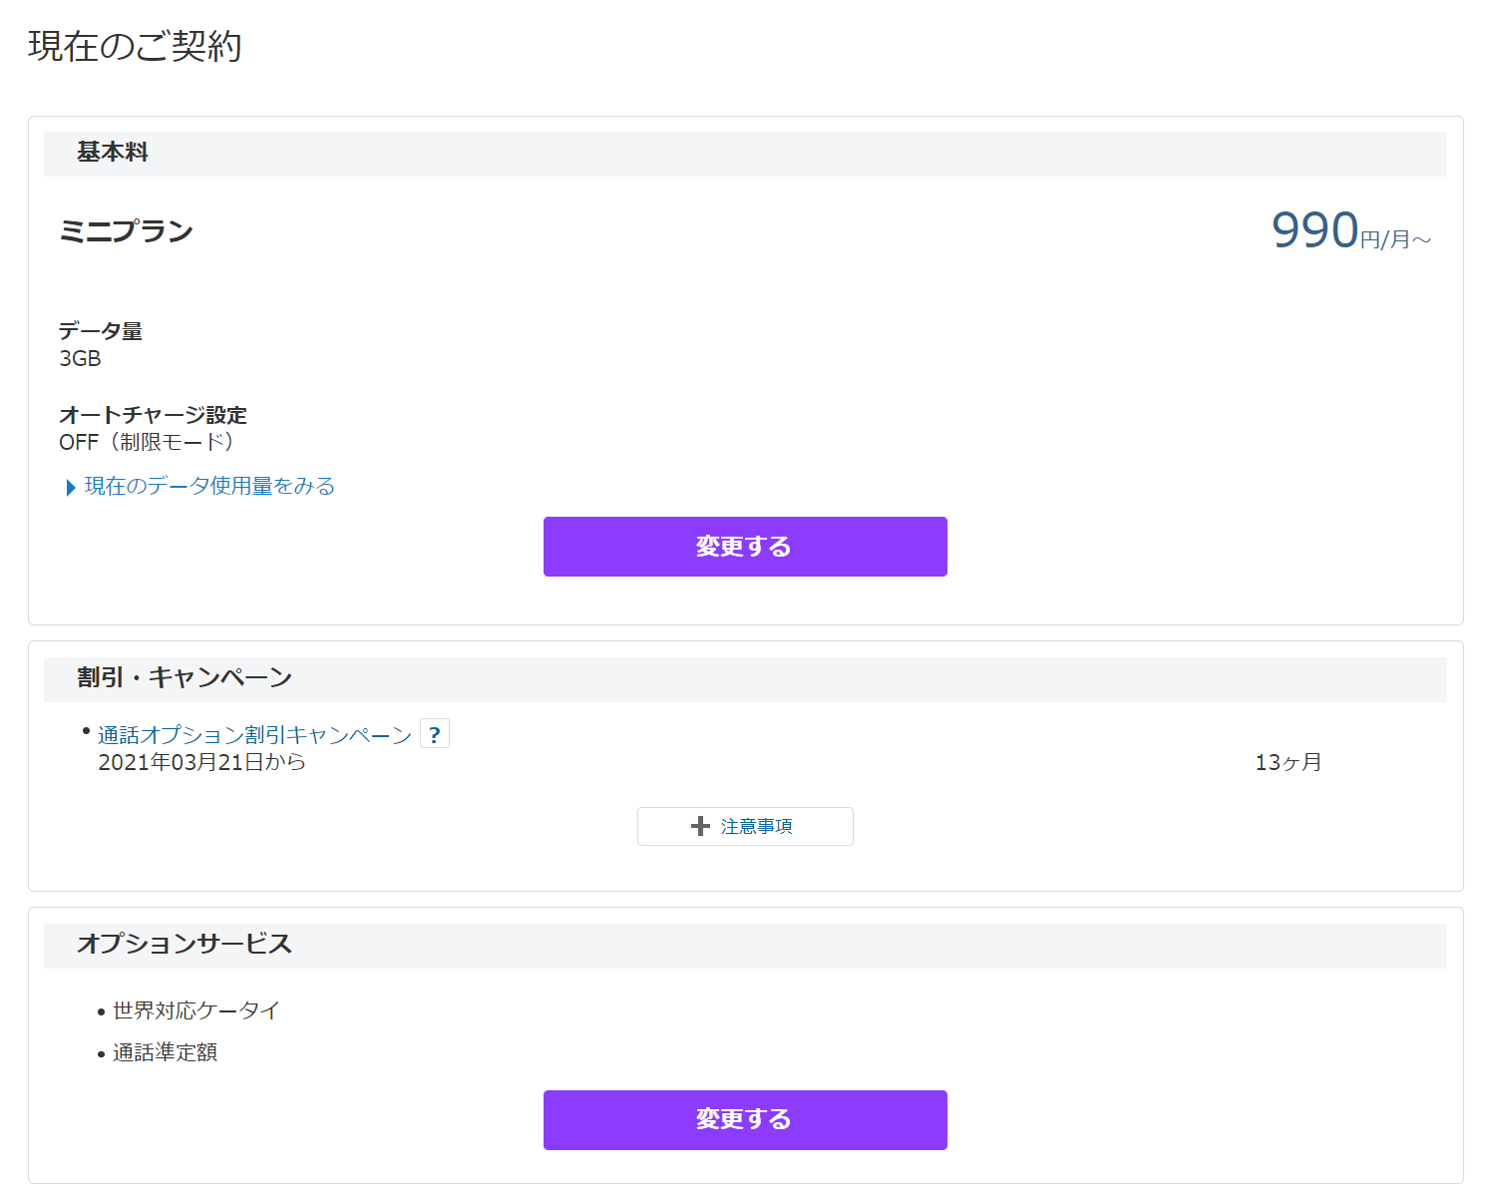Screen dimensions: 1497x1204
Task: Click the 2021年03月21日から start date text
Action: [x=201, y=762]
